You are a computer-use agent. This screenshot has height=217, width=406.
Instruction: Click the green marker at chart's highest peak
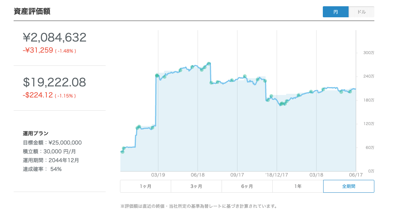coord(209,64)
